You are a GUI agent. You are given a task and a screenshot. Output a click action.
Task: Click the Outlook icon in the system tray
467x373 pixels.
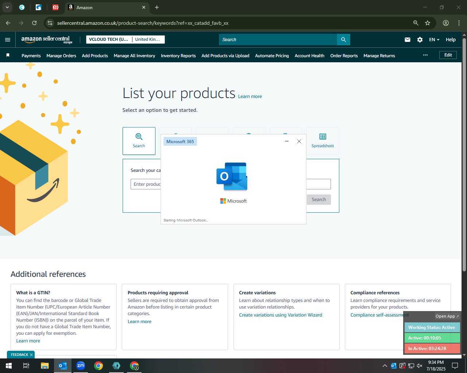pyautogui.click(x=394, y=366)
